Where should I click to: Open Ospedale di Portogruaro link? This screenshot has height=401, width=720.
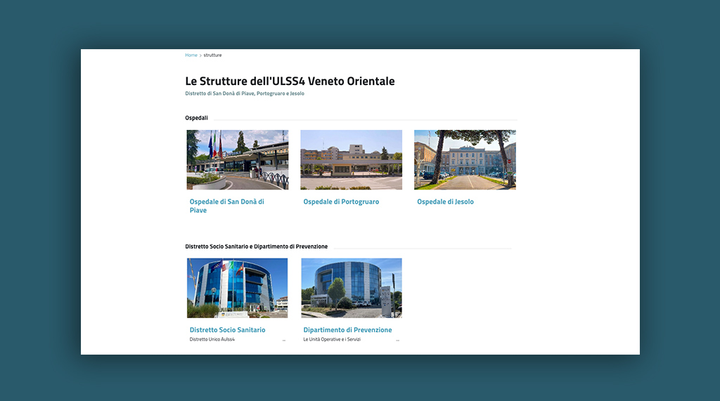[x=341, y=202]
